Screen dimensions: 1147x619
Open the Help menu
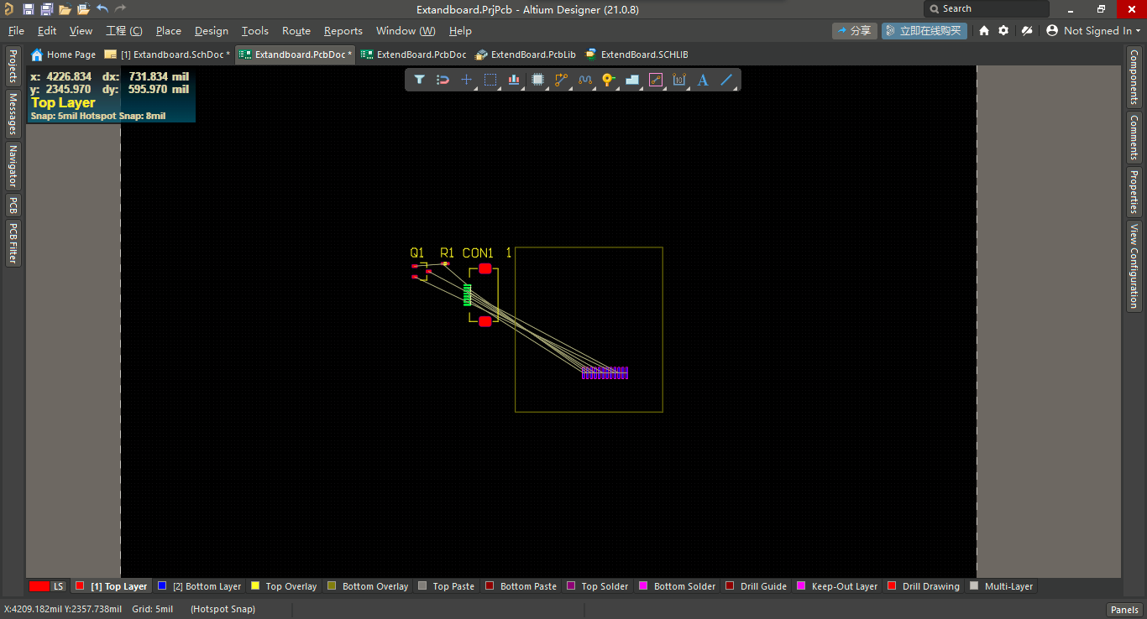click(x=460, y=30)
